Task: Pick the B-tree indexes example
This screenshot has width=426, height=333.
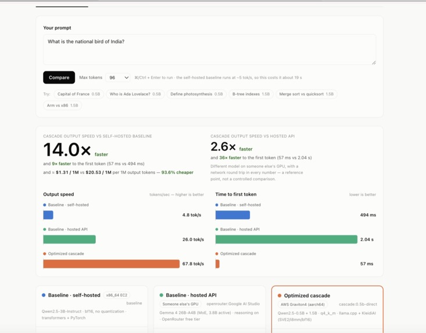Action: [251, 94]
